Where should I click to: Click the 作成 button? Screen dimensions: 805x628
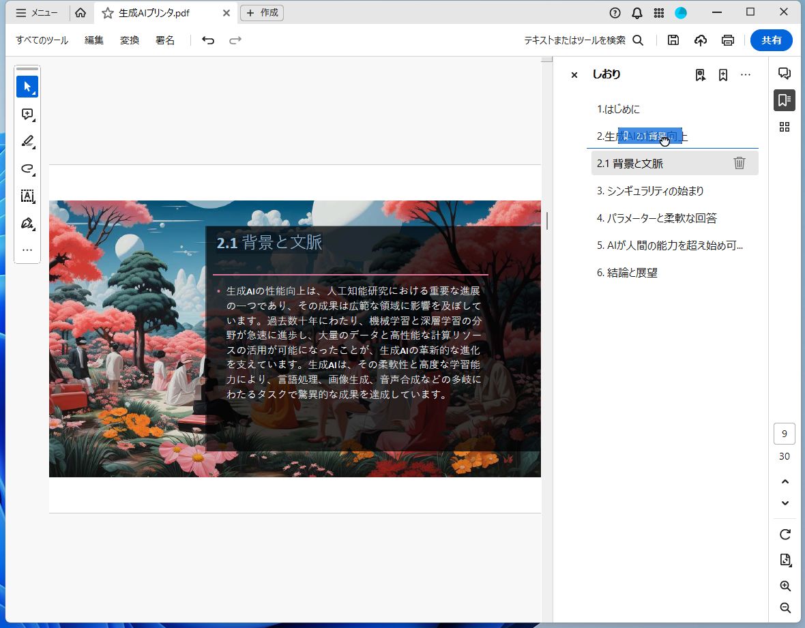point(262,13)
